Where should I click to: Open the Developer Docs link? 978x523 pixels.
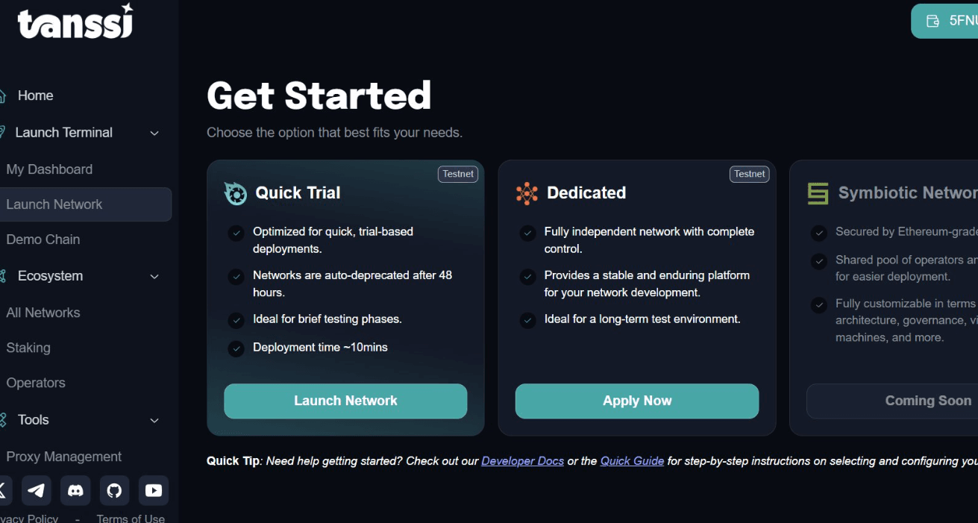(x=522, y=461)
